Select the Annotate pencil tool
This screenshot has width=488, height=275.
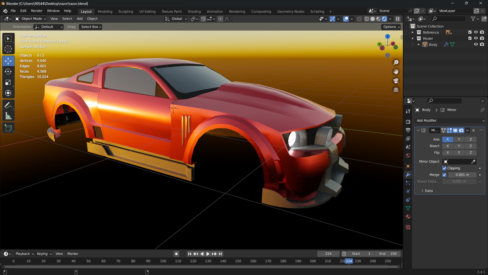click(x=8, y=105)
